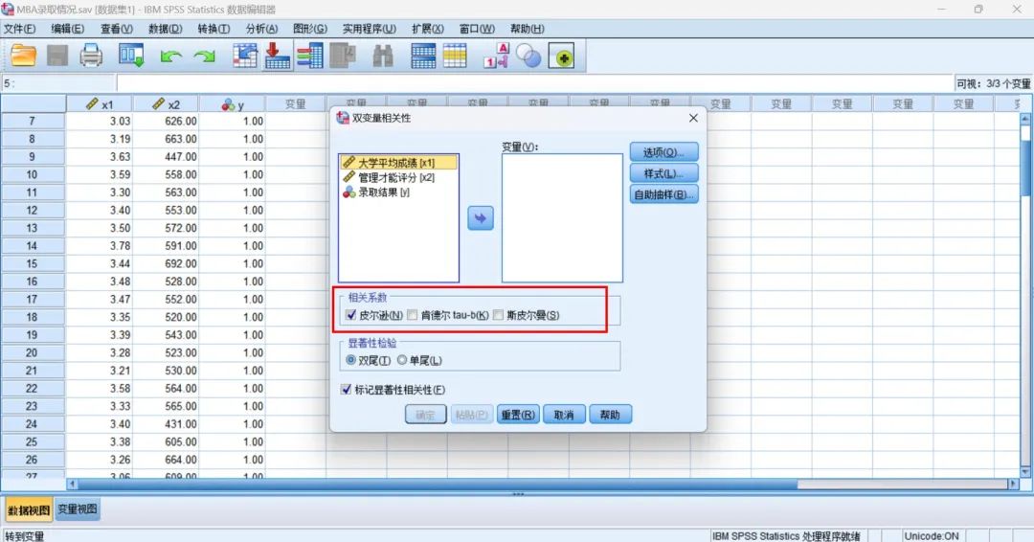Image resolution: width=1034 pixels, height=542 pixels.
Task: Click the Show all variables plus icon
Action: point(561,56)
